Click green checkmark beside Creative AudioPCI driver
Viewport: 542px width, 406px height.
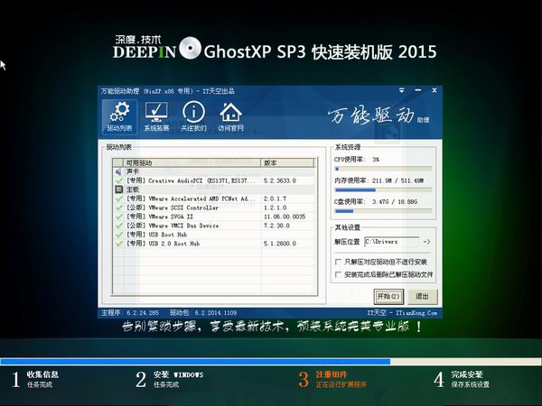pos(119,180)
